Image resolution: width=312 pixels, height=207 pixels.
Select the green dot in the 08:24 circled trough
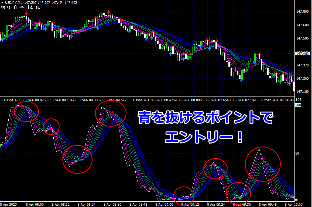point(76,161)
